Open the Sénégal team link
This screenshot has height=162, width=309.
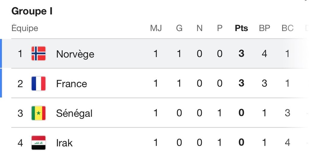coord(74,113)
